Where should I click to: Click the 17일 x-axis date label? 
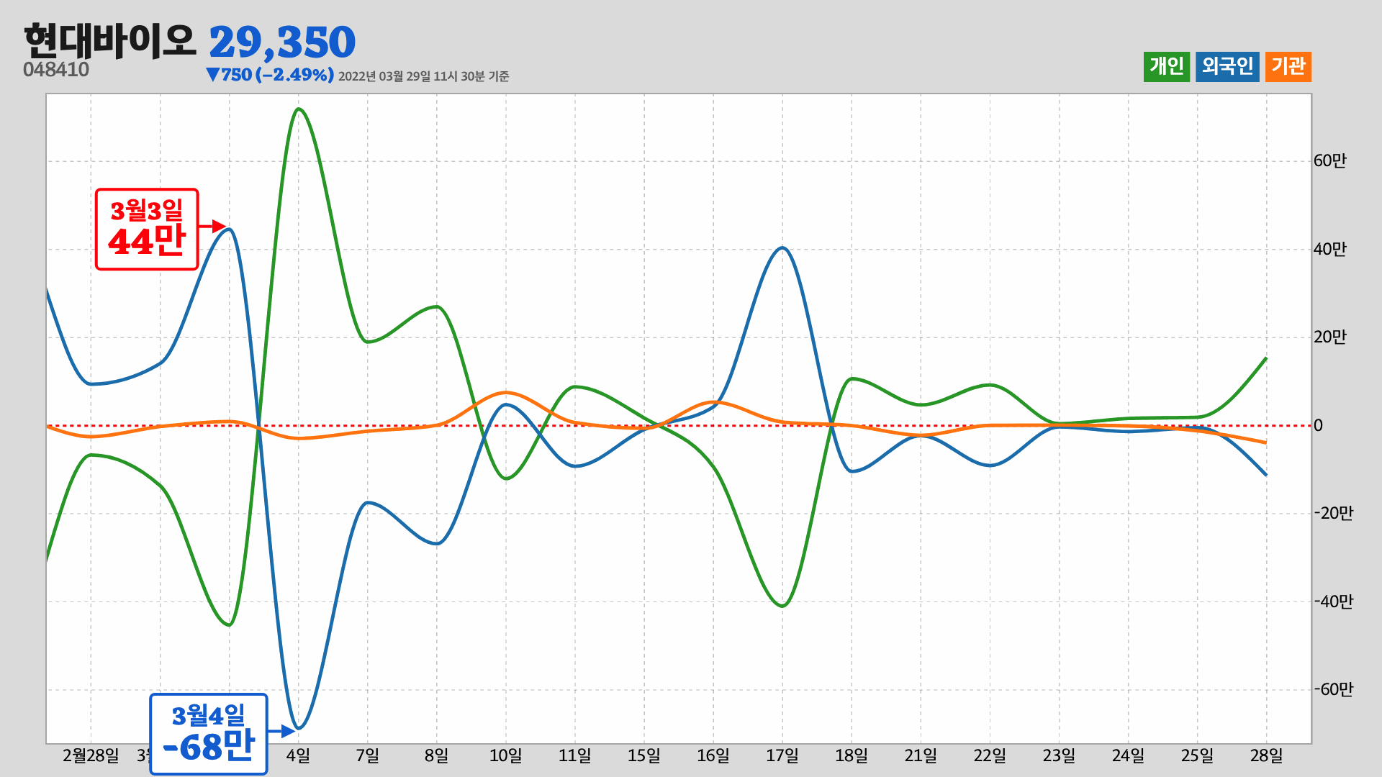coord(782,756)
